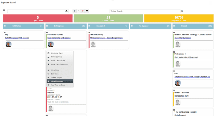
Task: Run search using the magnifier icon
Action: tap(182, 11)
